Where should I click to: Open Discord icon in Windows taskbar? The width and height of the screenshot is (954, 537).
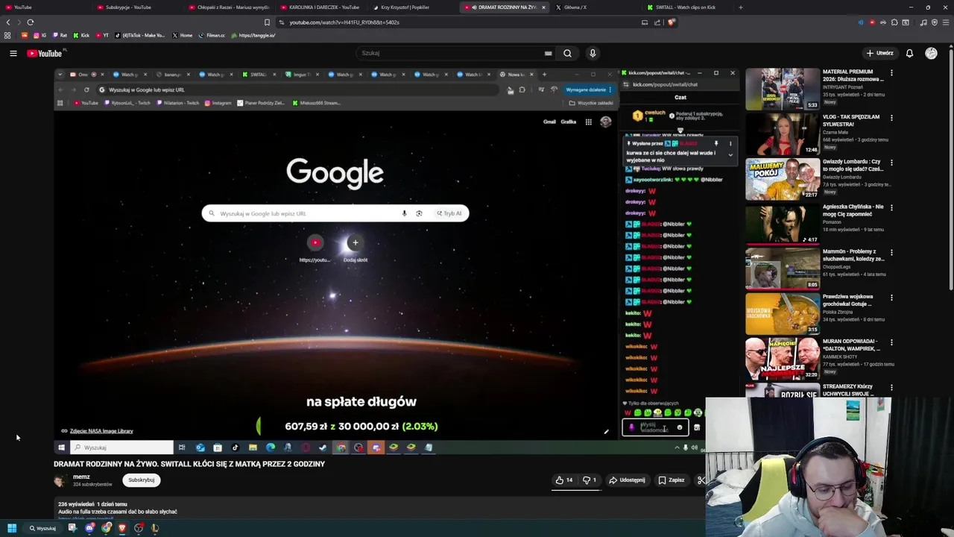(x=89, y=528)
